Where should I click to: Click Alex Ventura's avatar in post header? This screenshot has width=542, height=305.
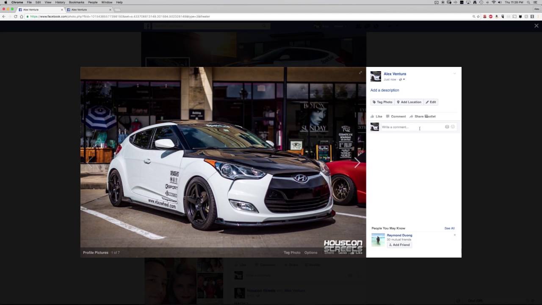376,76
